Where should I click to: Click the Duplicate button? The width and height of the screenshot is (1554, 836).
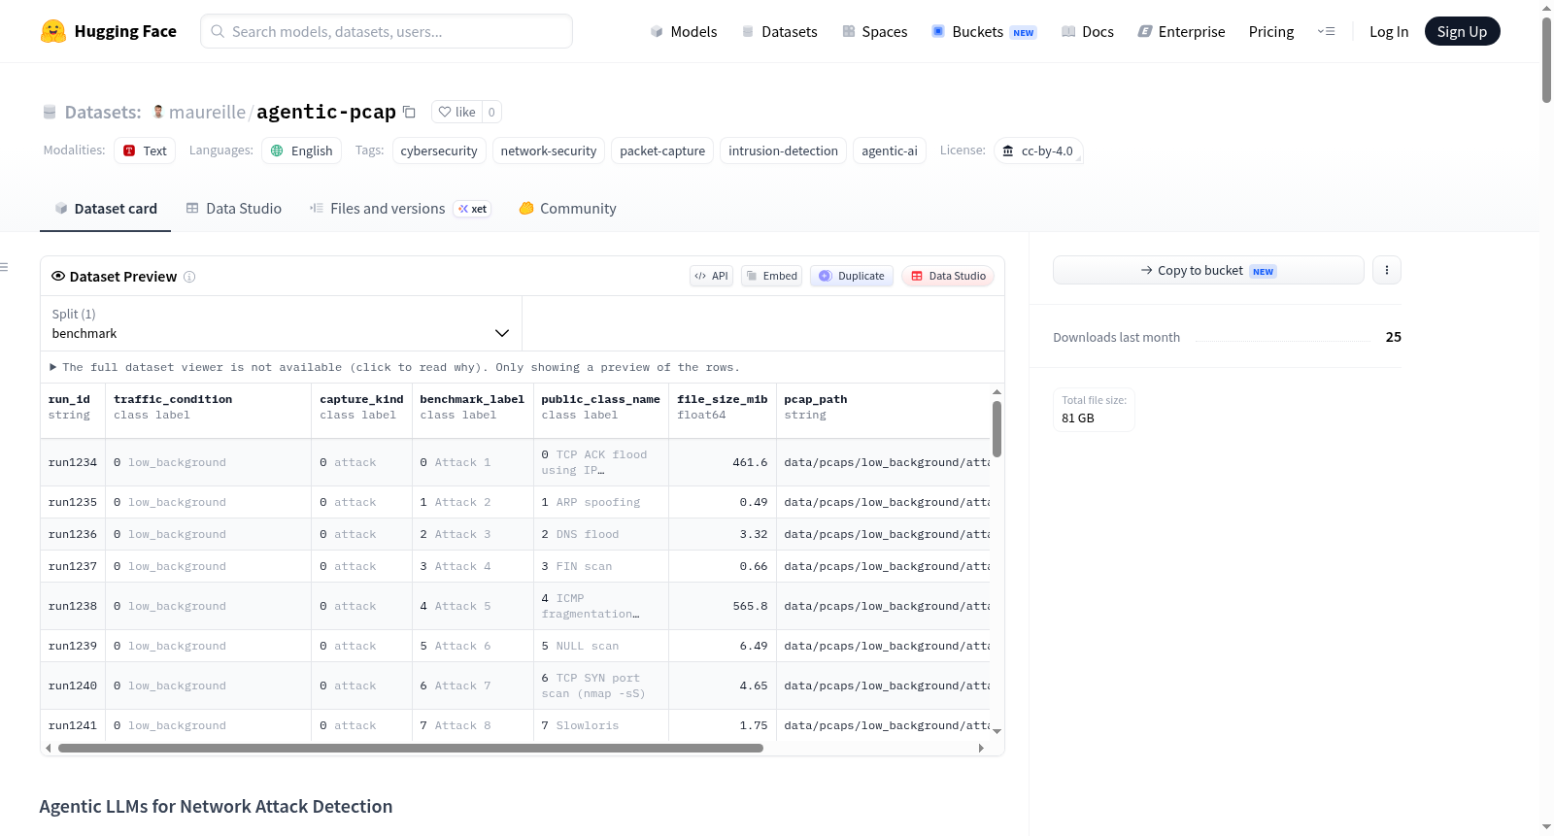(852, 276)
